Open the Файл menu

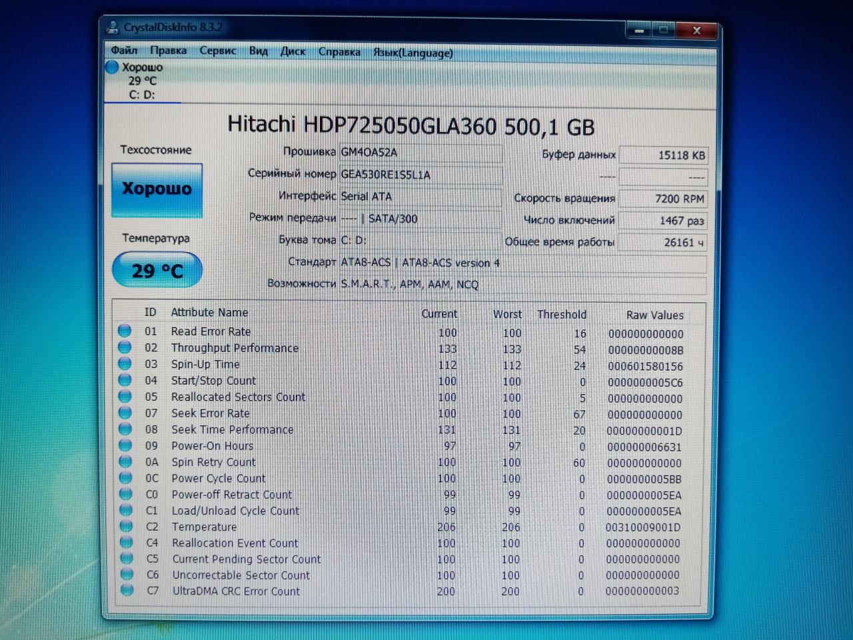coord(124,50)
